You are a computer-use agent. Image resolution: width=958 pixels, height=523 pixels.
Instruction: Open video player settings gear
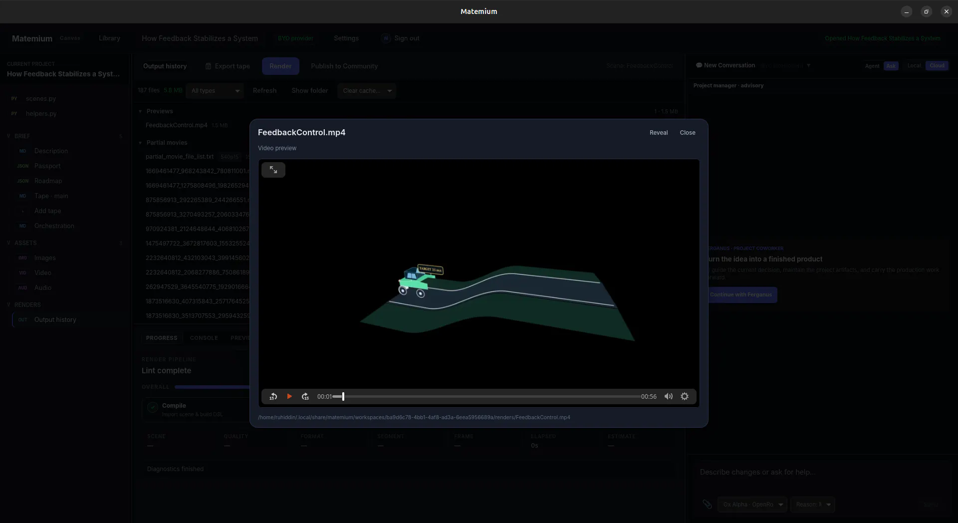(x=685, y=396)
